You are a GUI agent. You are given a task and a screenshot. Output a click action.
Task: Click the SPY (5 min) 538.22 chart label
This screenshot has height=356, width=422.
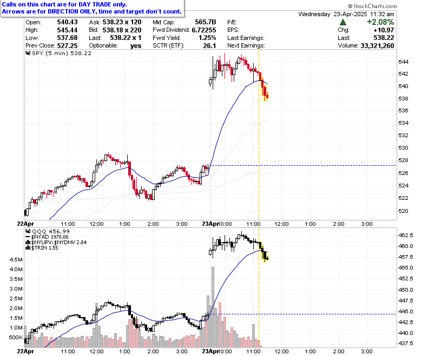pos(62,53)
